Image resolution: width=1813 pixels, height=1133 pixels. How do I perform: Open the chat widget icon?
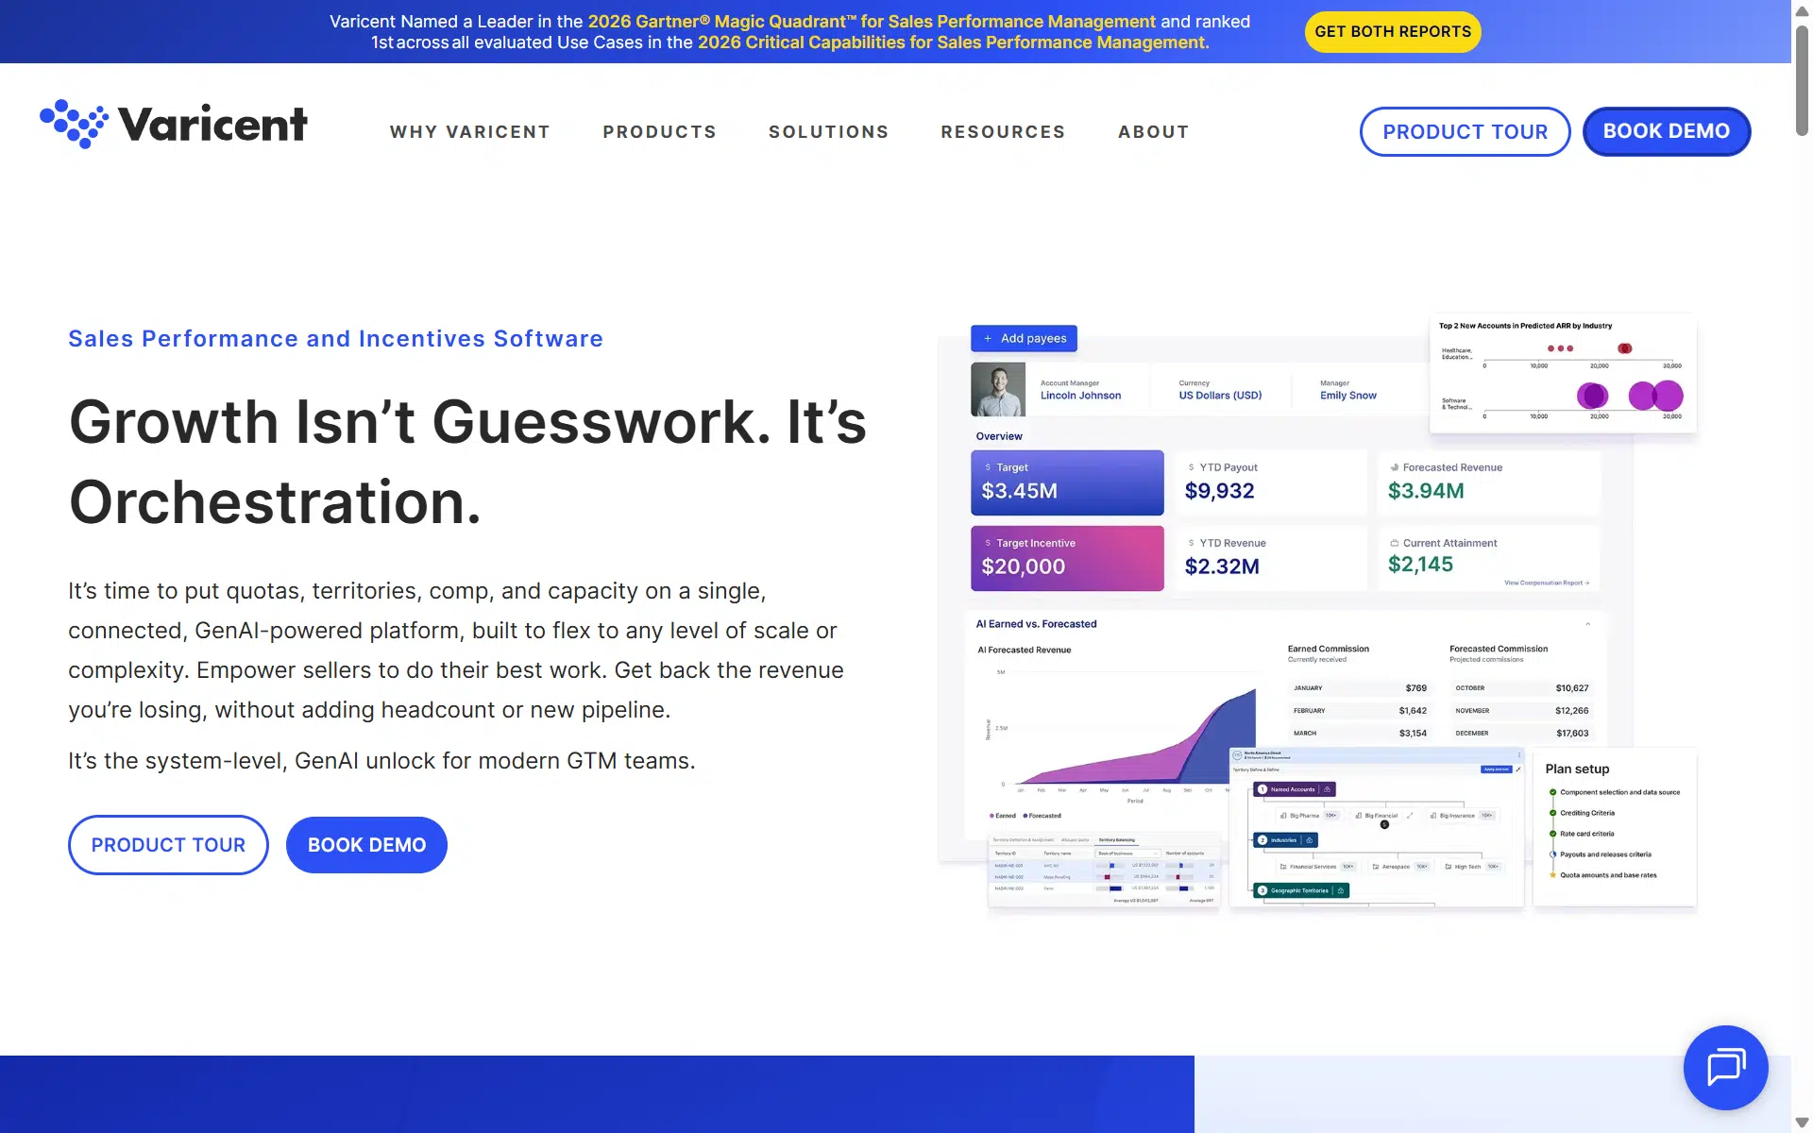(x=1725, y=1067)
